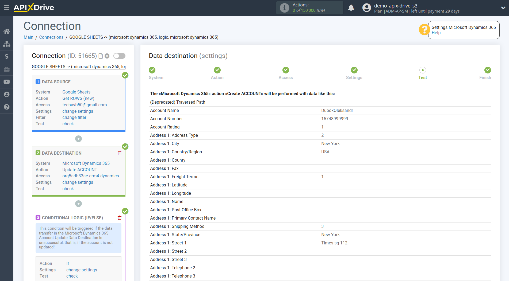Click techavb50@gmail.com access link
The width and height of the screenshot is (509, 281).
point(85,105)
